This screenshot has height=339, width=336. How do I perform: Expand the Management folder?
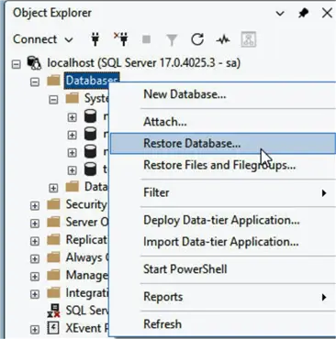[35, 277]
